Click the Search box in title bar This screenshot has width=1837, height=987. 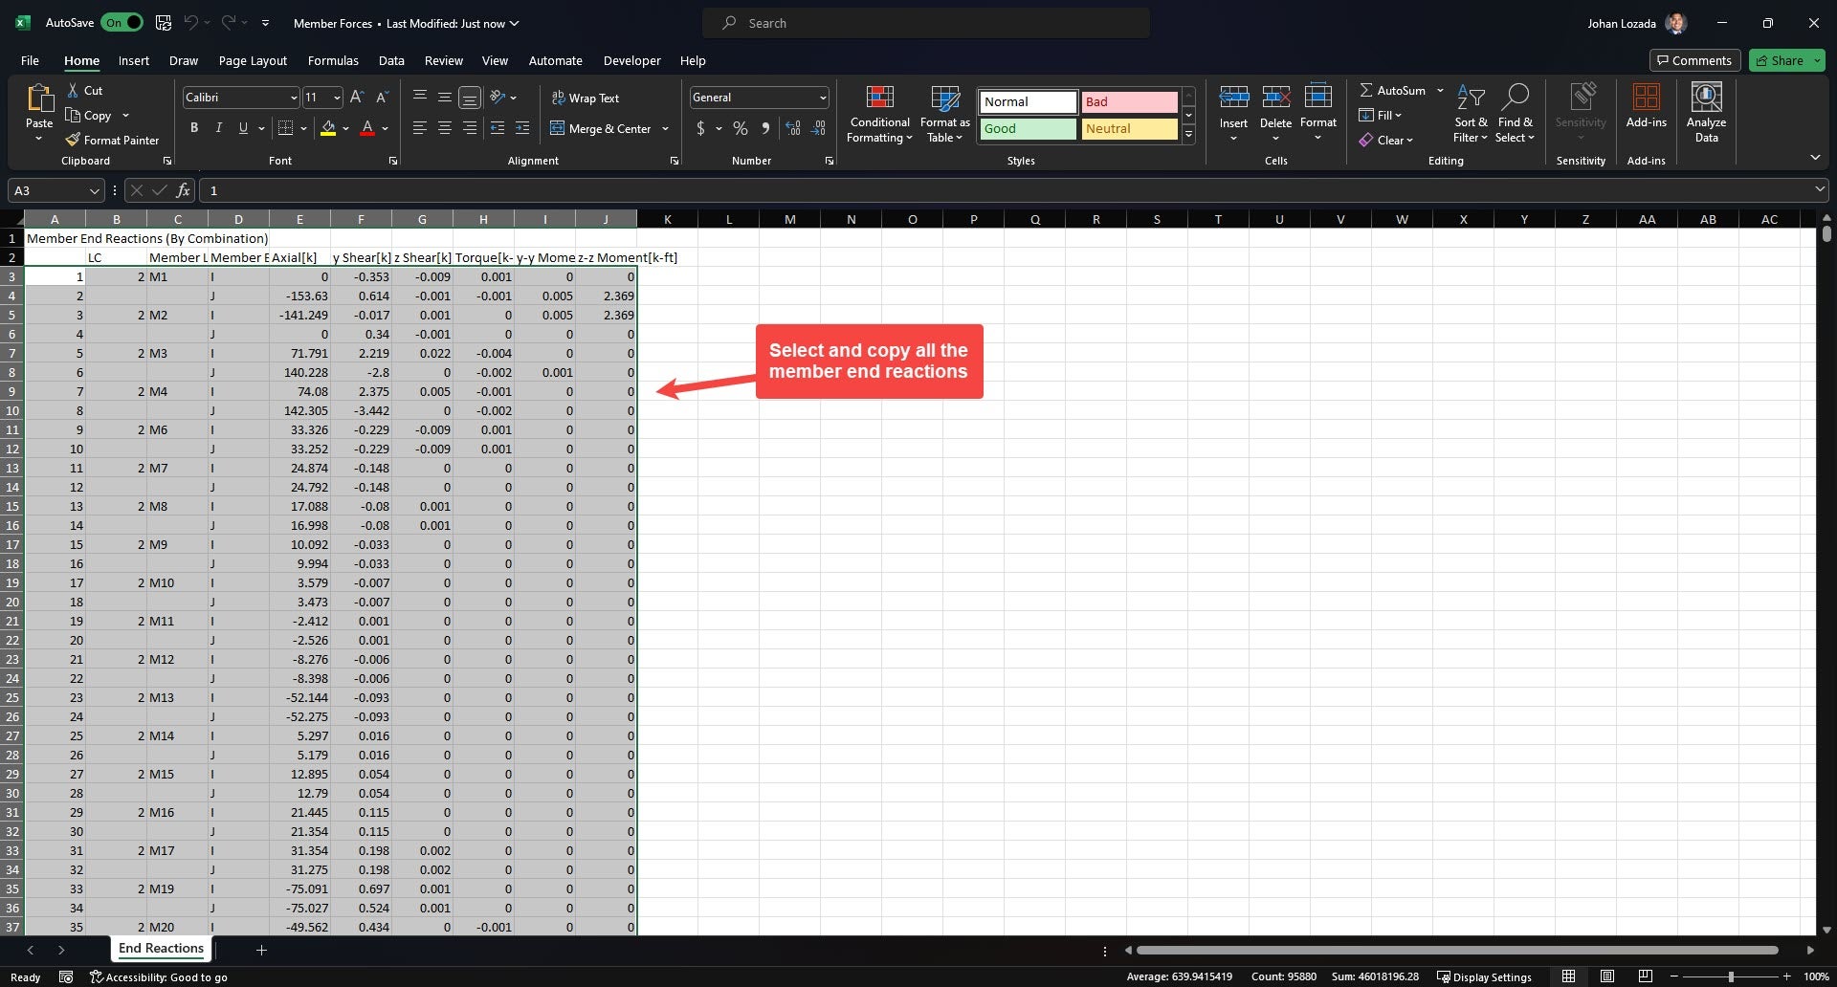(x=926, y=23)
